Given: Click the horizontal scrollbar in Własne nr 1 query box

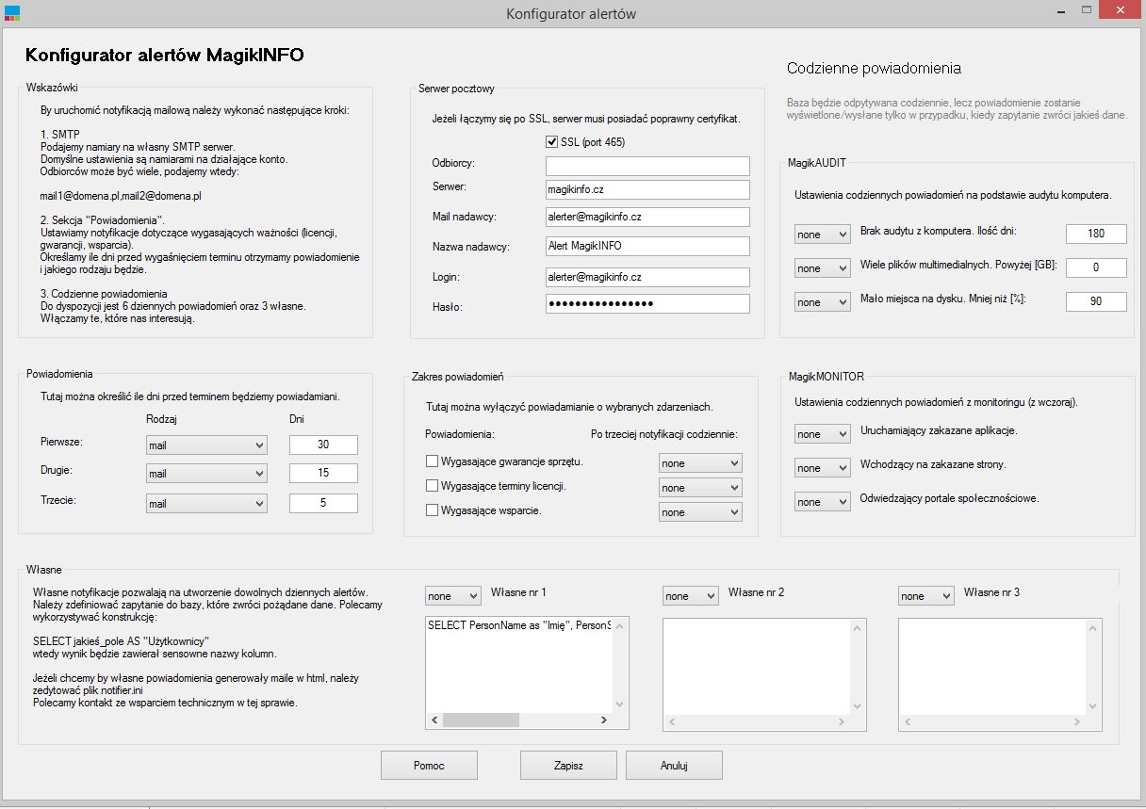Looking at the screenshot, I should (519, 720).
